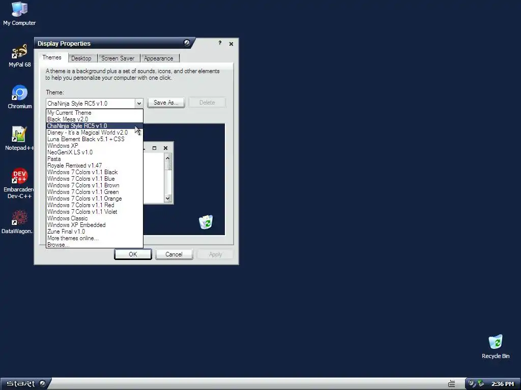The height and width of the screenshot is (390, 521).
Task: Select Windows 7 Colors v1.1 Green
Action: 94,192
